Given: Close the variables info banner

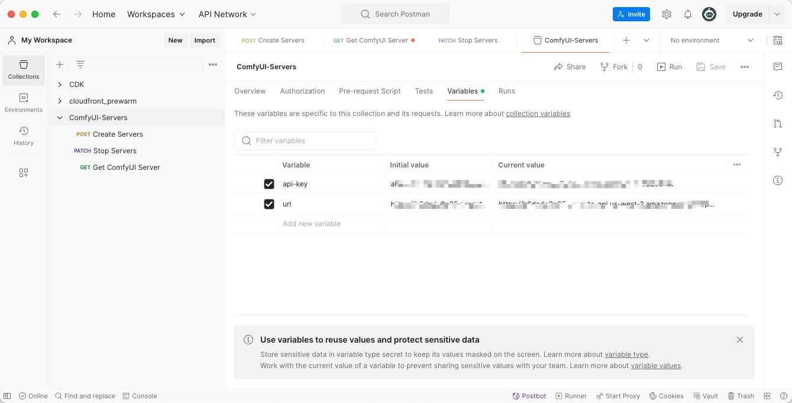Looking at the screenshot, I should (x=740, y=340).
